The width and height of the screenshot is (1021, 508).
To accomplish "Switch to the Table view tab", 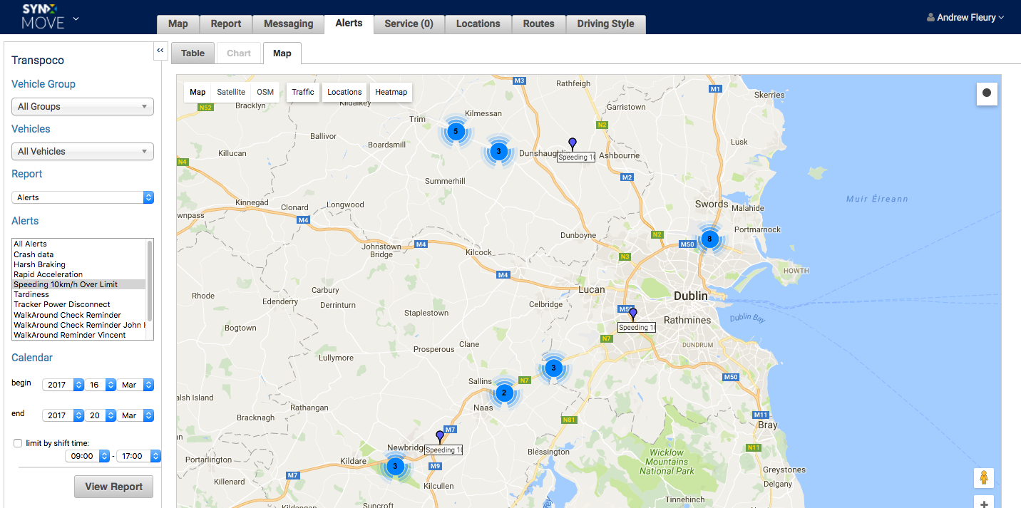I will click(x=193, y=53).
